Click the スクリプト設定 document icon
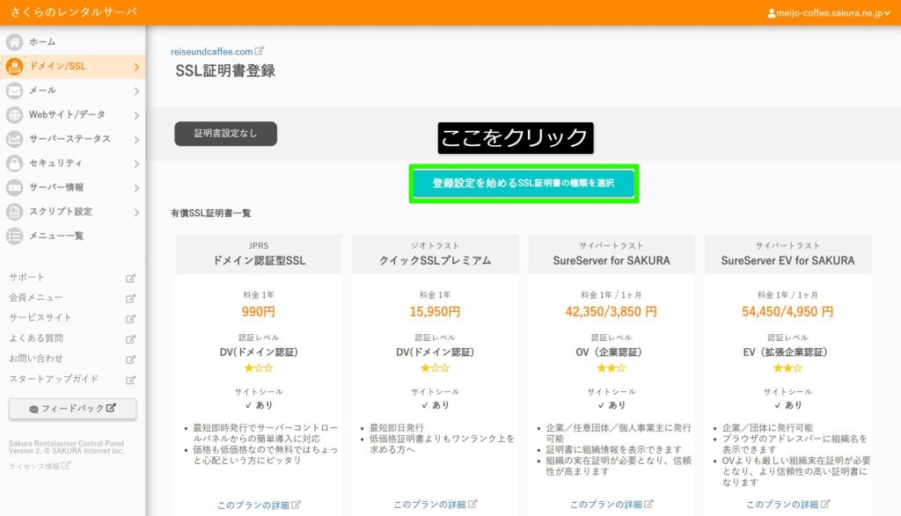This screenshot has width=901, height=516. [14, 212]
